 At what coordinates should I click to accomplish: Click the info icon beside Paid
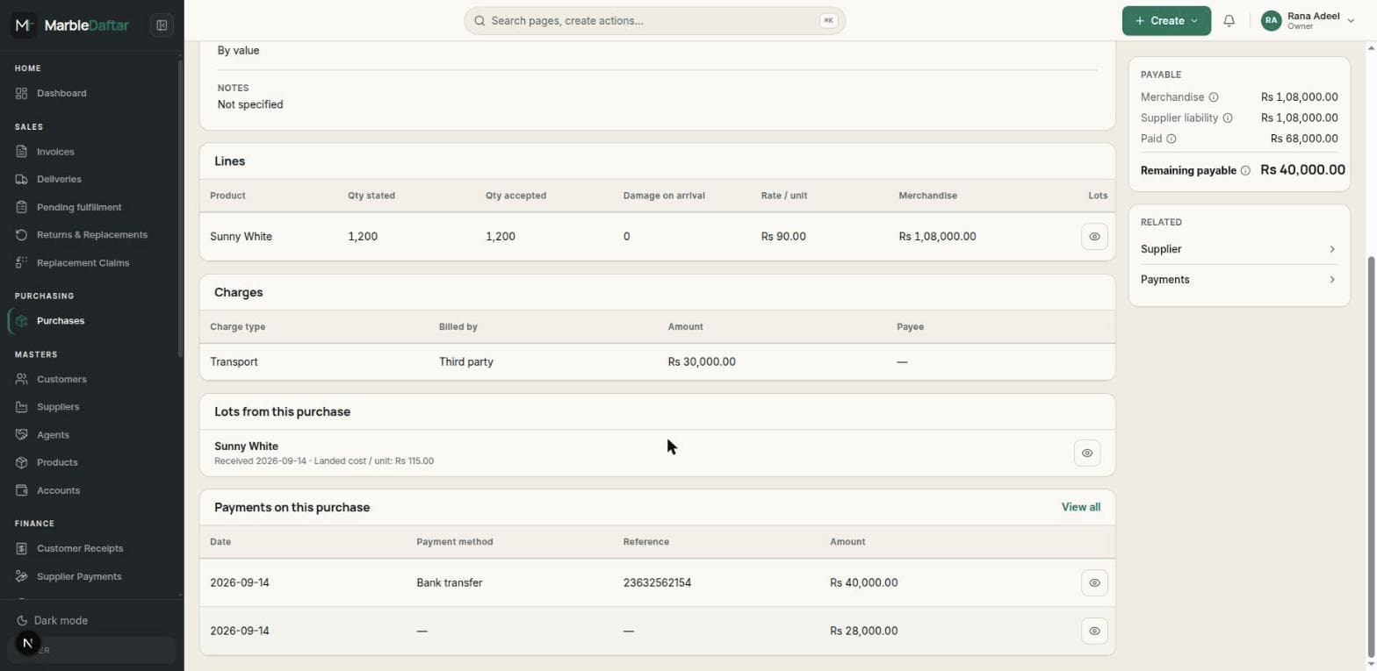1172,139
